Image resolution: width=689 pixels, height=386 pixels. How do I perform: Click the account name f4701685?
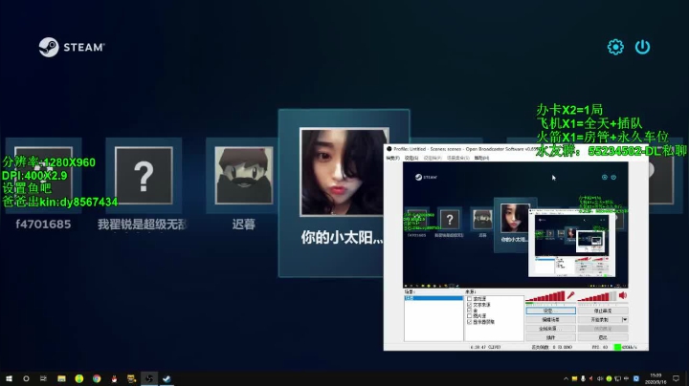click(x=43, y=225)
